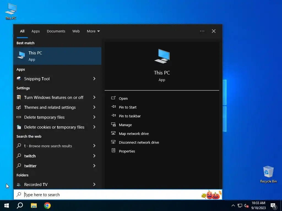Click the Windows Start button
282x211 pixels.
tap(7, 206)
